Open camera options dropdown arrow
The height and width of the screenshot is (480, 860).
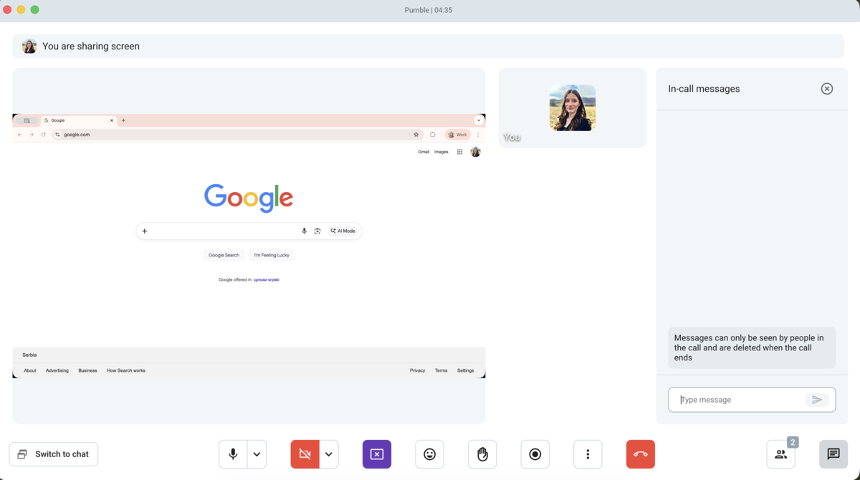(x=328, y=454)
